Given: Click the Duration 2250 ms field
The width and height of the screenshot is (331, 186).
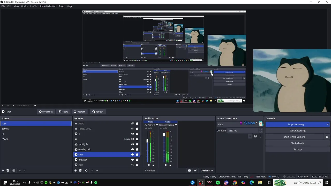Looking at the screenshot, I should [243, 131].
